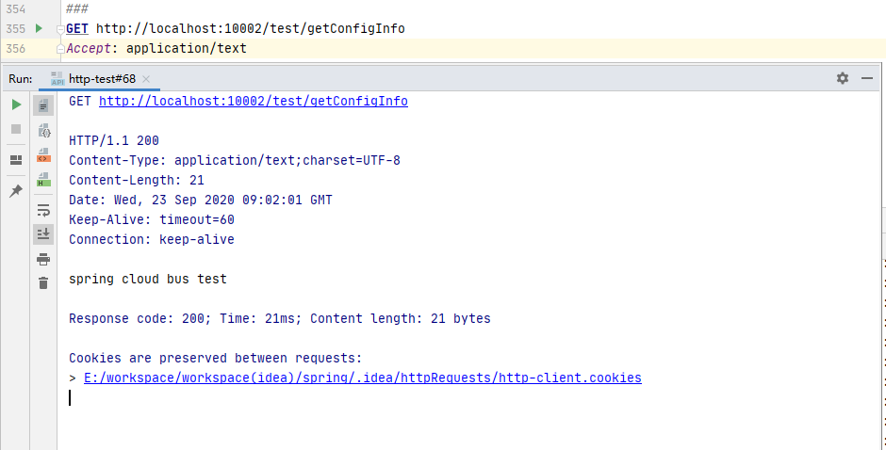Click the gray Stop button

click(x=16, y=128)
